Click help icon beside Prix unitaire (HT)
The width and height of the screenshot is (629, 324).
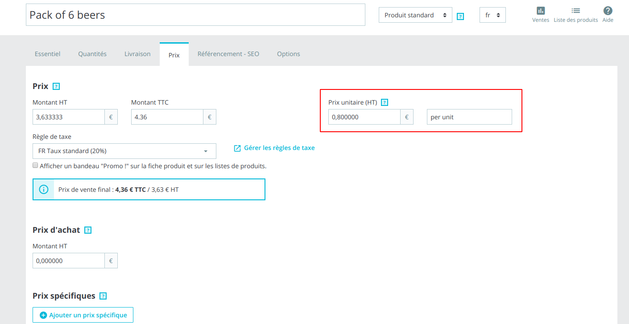point(385,102)
